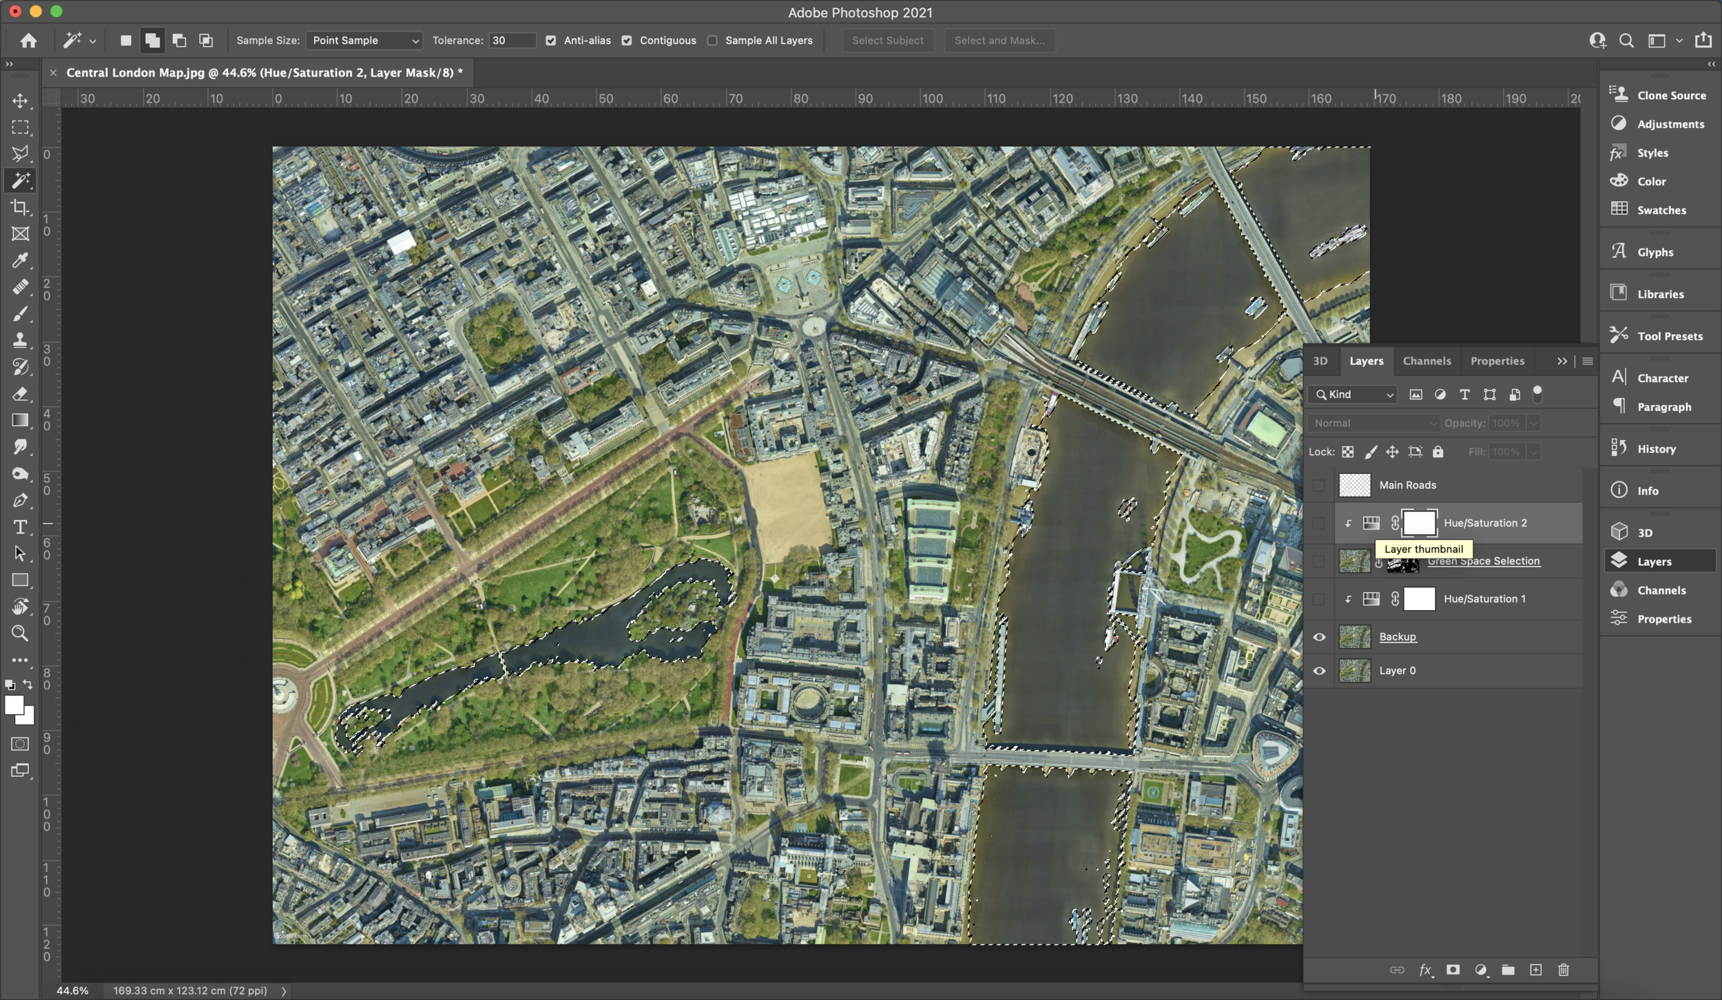This screenshot has width=1722, height=1000.
Task: Choose Intersect with selection mode icon
Action: click(206, 41)
